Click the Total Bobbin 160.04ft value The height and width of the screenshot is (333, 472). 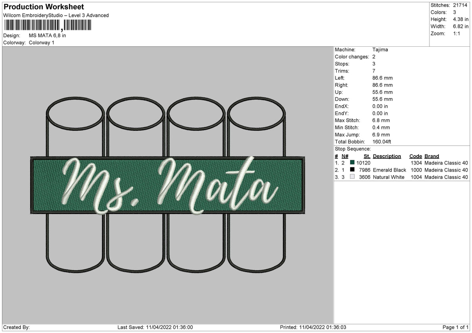coord(382,142)
